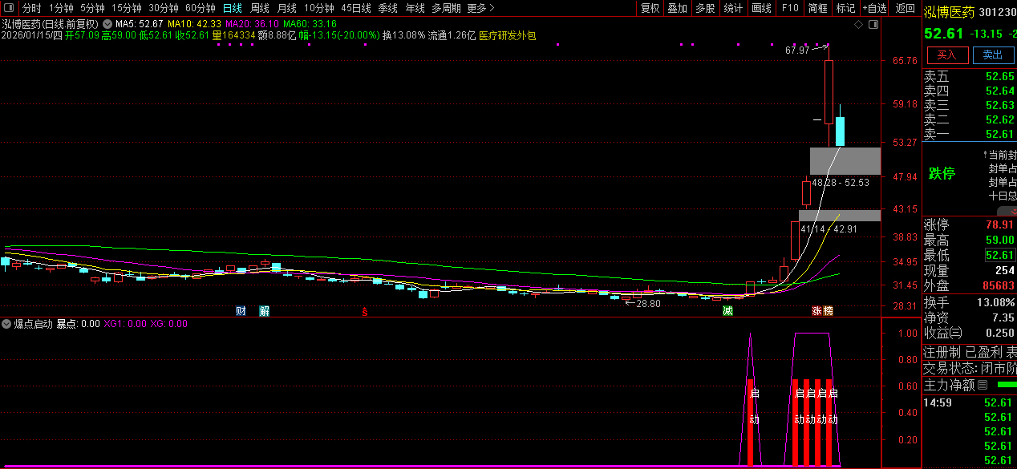Click the 67.97 high price label

click(x=797, y=51)
